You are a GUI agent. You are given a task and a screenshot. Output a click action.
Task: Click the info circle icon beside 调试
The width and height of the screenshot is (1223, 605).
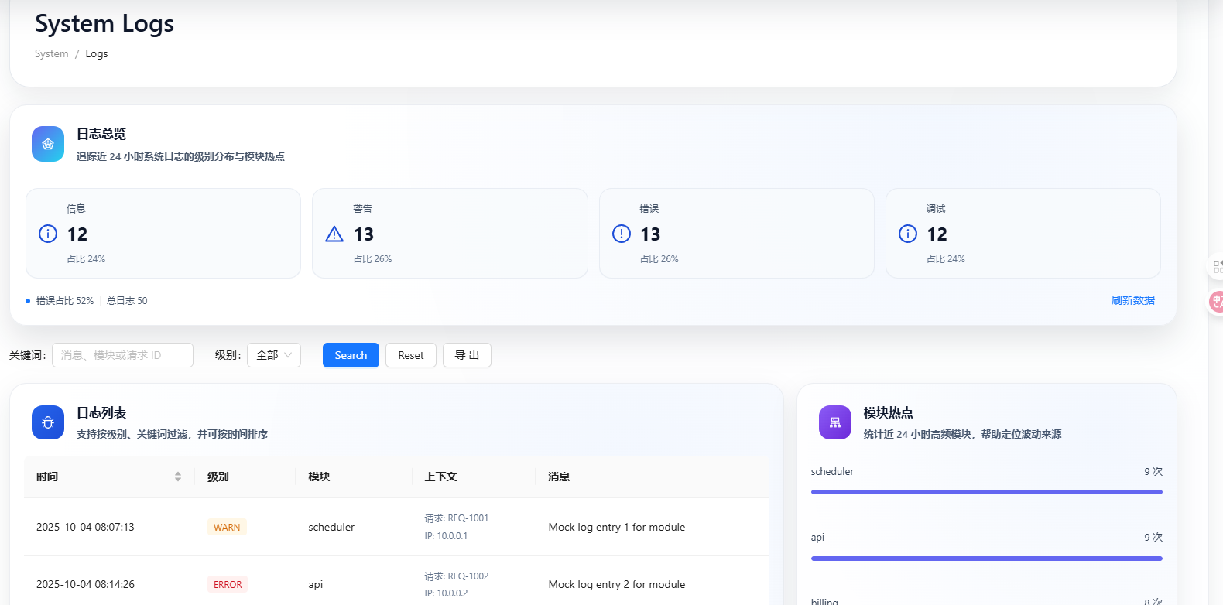pos(908,234)
